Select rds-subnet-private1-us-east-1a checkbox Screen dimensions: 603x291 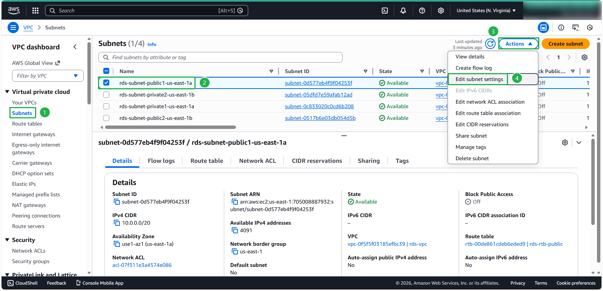(106, 106)
